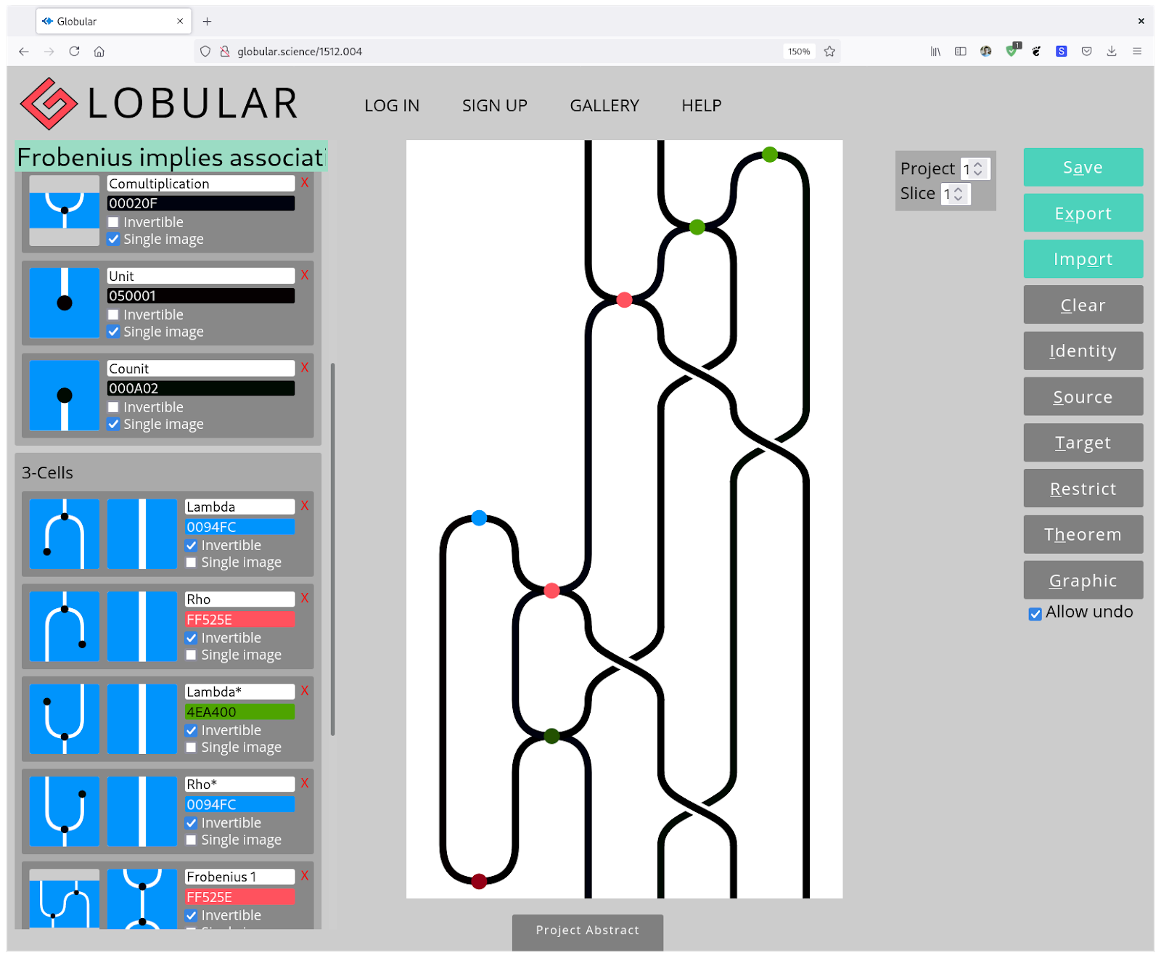This screenshot has width=1161, height=958.
Task: Click the Lambda source diagram thumbnail
Action: coord(65,533)
